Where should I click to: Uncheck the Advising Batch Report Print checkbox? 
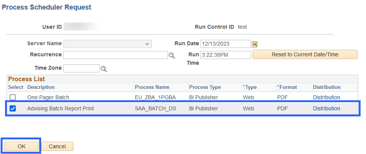click(x=13, y=108)
